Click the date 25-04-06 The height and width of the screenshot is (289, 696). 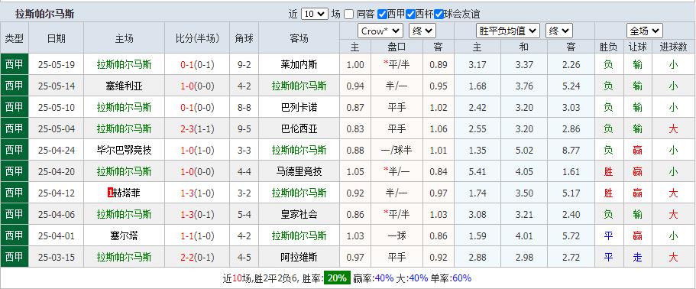tap(57, 214)
